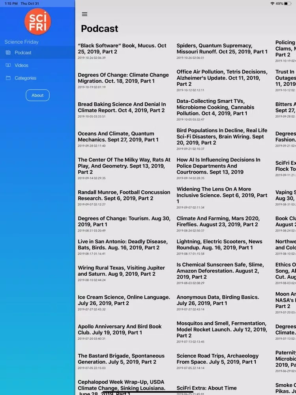Click timestamp 2019-07-05 22:15:03
This screenshot has height=395, width=296.
[92, 368]
